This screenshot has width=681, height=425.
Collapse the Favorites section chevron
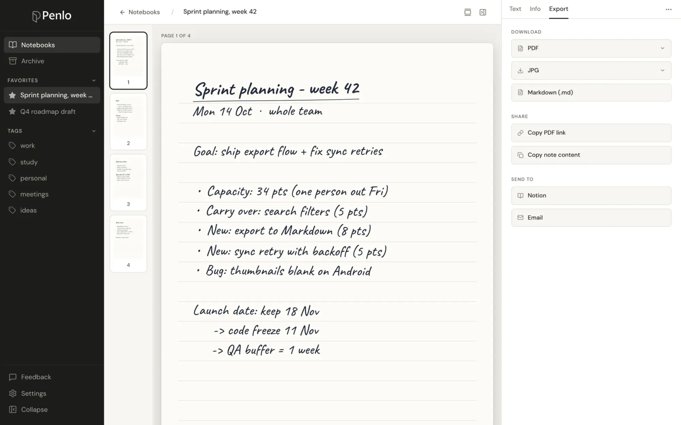(94, 81)
